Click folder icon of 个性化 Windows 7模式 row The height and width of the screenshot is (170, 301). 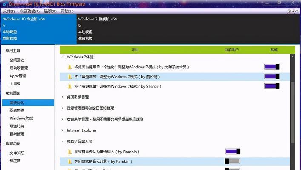coord(70,67)
